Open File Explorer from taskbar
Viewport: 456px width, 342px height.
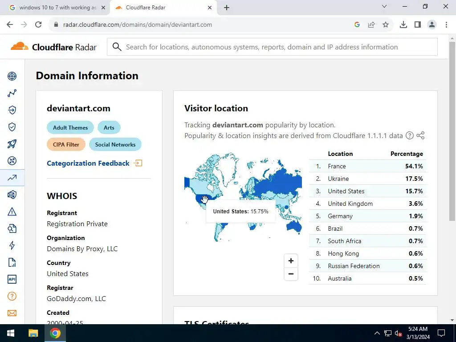[x=33, y=333]
